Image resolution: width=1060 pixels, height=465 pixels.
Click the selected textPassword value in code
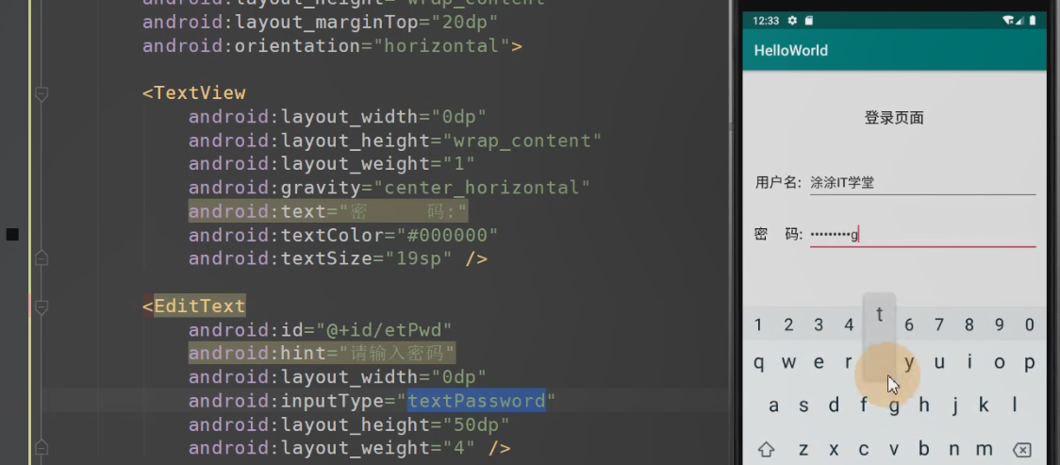click(x=476, y=401)
